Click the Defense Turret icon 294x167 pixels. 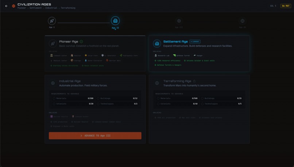coord(174,56)
